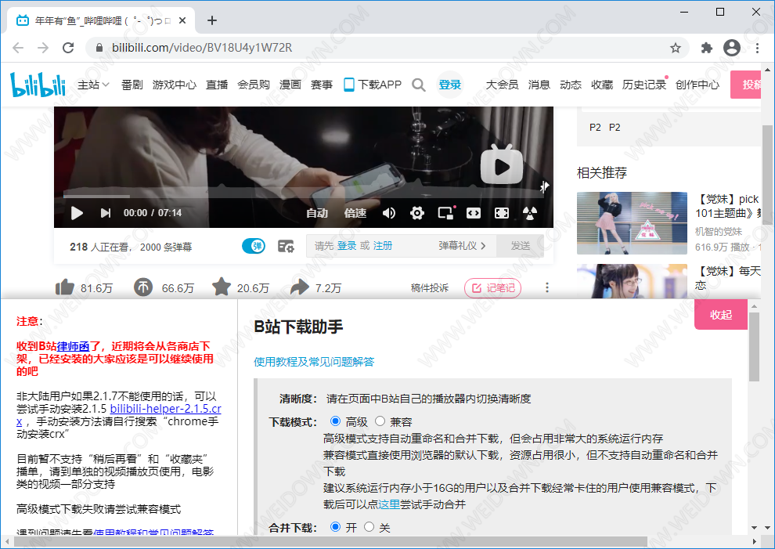Click 这里 manual merge link
Viewport: 775px width, 549px height.
[x=389, y=504]
